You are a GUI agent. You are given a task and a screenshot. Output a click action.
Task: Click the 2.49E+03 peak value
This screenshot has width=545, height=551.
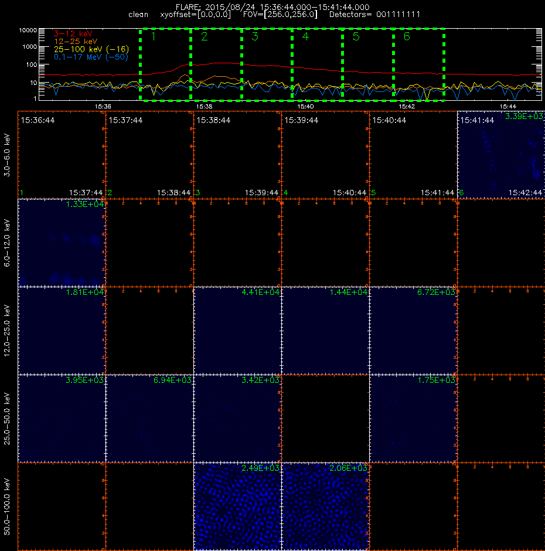coord(261,468)
